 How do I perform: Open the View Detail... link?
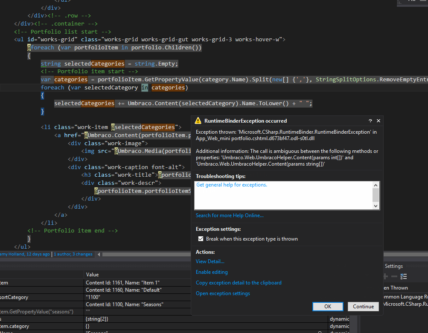(x=210, y=261)
